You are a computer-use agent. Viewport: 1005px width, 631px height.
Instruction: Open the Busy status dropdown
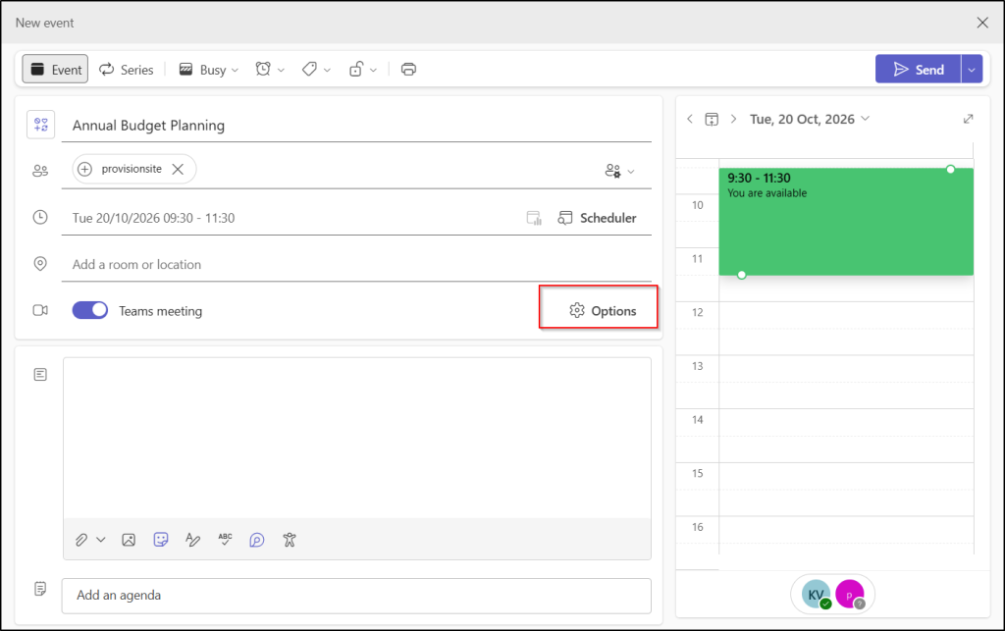coord(209,70)
